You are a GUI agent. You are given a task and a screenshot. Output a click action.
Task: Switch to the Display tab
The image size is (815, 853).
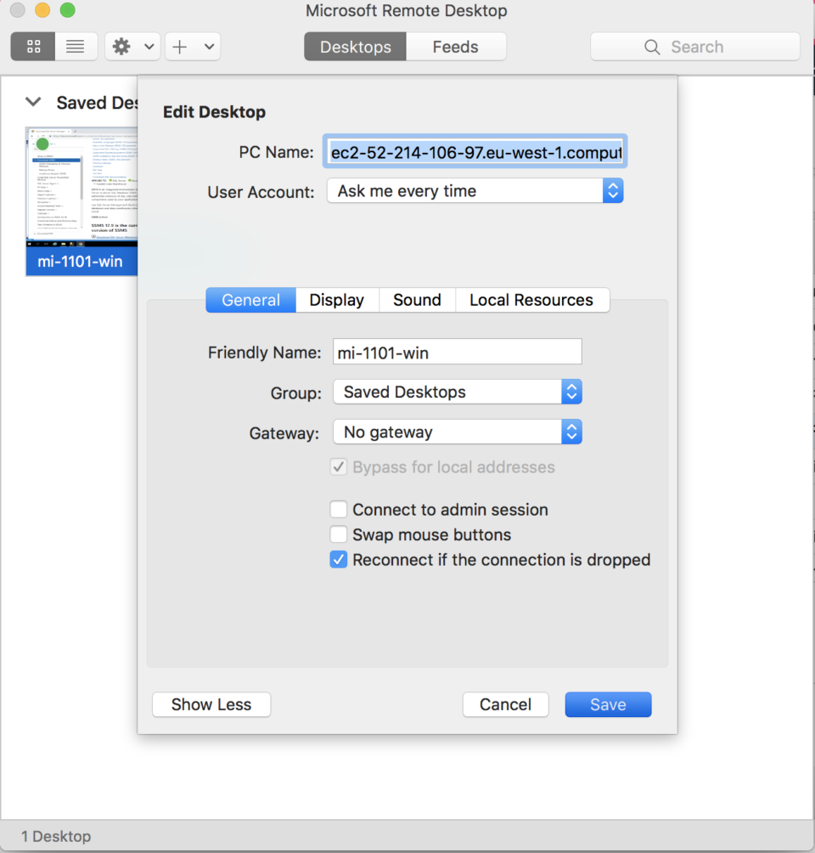336,300
